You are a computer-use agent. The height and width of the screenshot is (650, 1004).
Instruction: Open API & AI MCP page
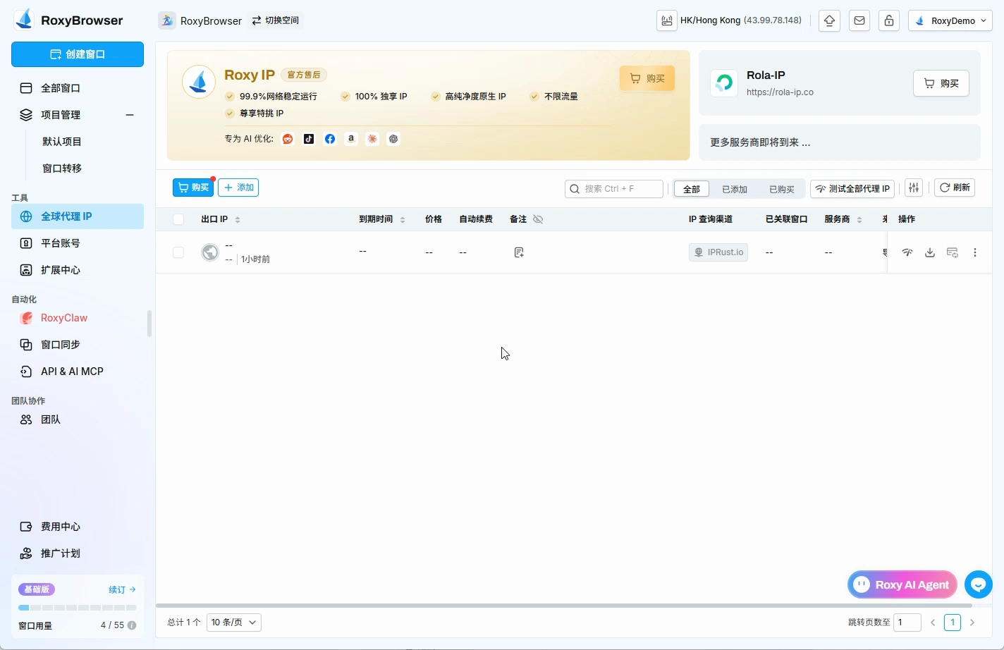pyautogui.click(x=78, y=372)
